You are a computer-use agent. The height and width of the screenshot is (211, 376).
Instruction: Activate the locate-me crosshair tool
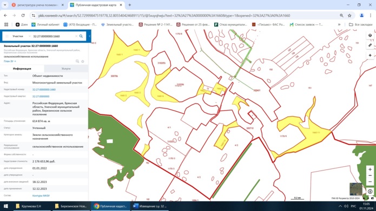click(370, 55)
